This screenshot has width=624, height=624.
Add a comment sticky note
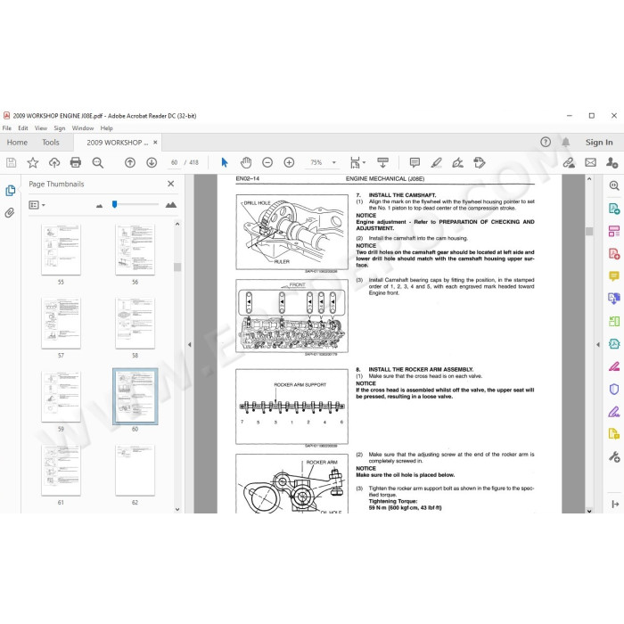[x=415, y=162]
